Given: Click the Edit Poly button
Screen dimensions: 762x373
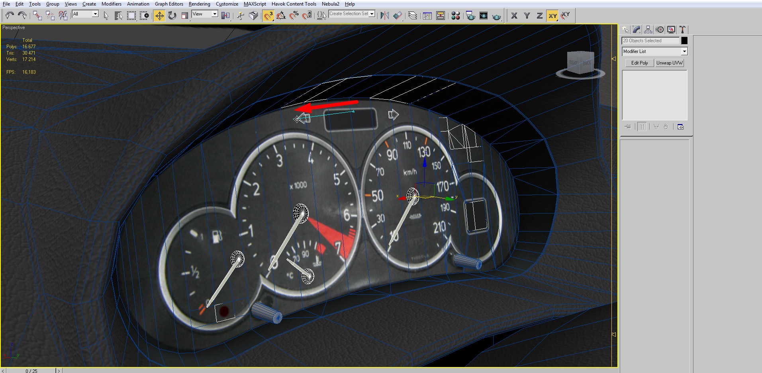Looking at the screenshot, I should [639, 63].
